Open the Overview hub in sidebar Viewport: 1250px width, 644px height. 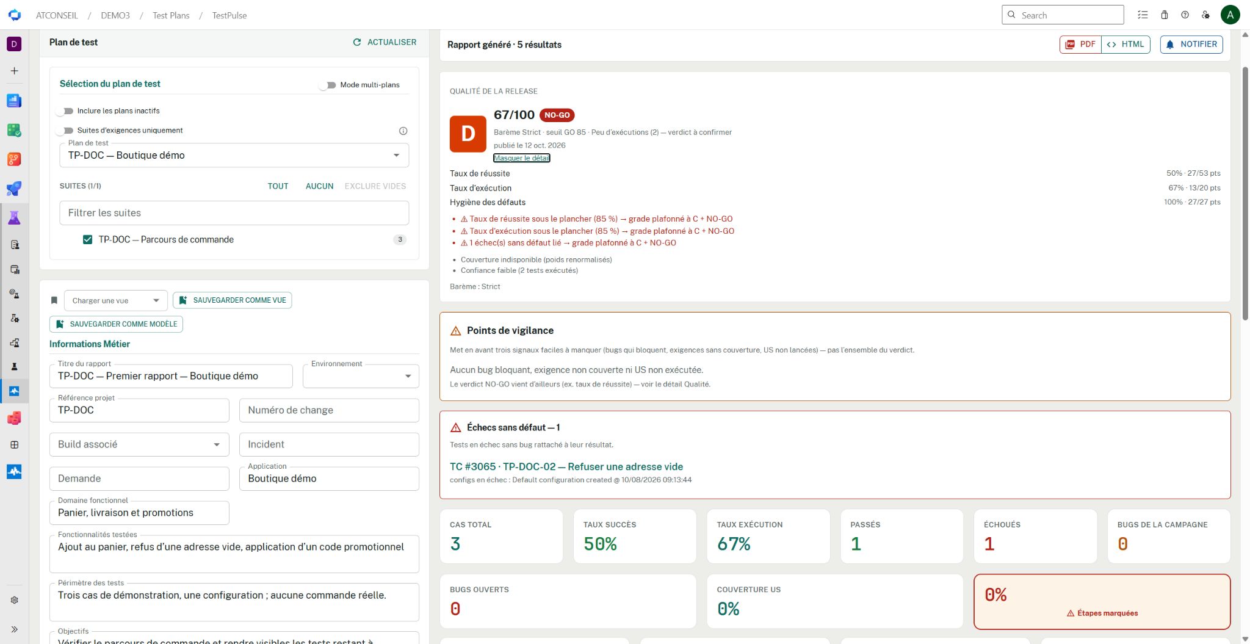pos(14,101)
